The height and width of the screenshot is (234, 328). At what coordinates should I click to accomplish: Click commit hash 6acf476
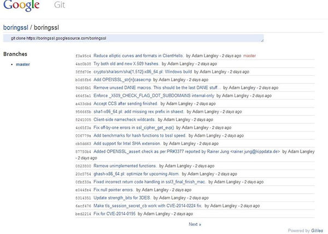coord(83,206)
